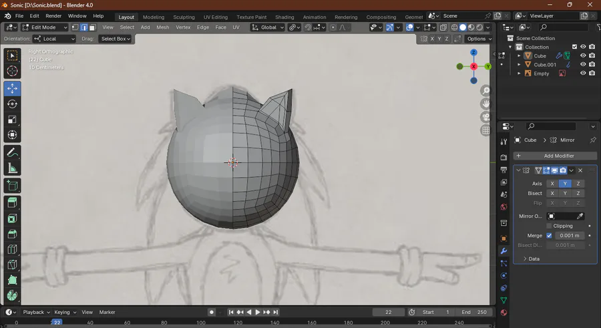Uncheck the Merge checkbox

[x=550, y=236]
